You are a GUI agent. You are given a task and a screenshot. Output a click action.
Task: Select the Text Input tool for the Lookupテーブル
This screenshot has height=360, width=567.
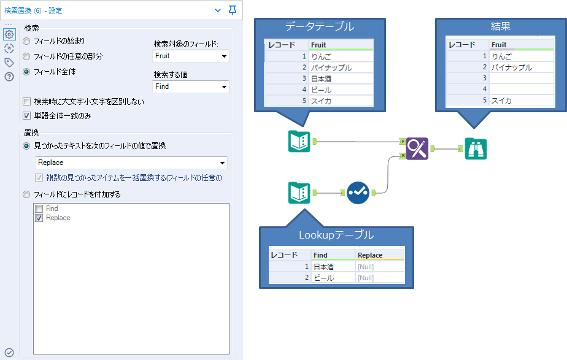point(299,193)
